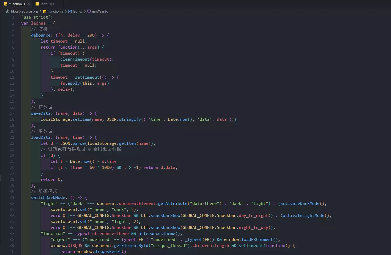391x255 pixels.
Task: Select line 17 via its line number
Action: pyautogui.click(x=12, y=113)
